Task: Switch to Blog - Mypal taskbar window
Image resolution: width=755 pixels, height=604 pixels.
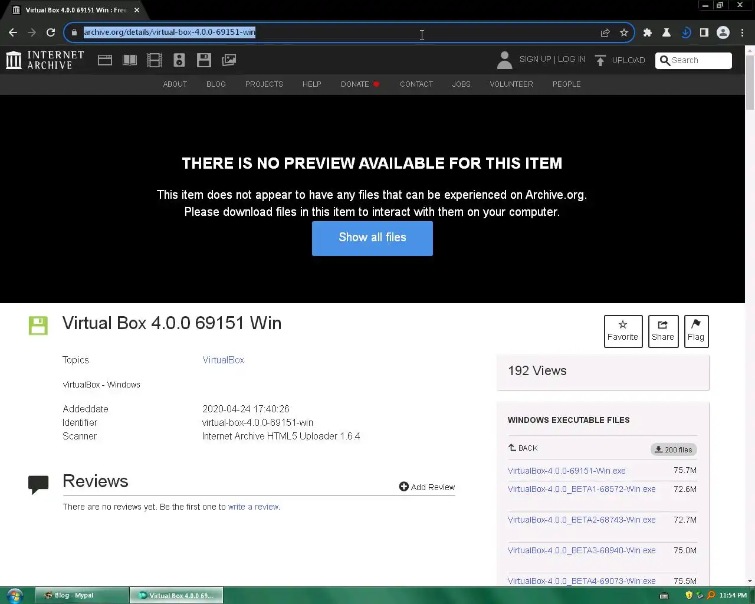Action: coord(82,595)
